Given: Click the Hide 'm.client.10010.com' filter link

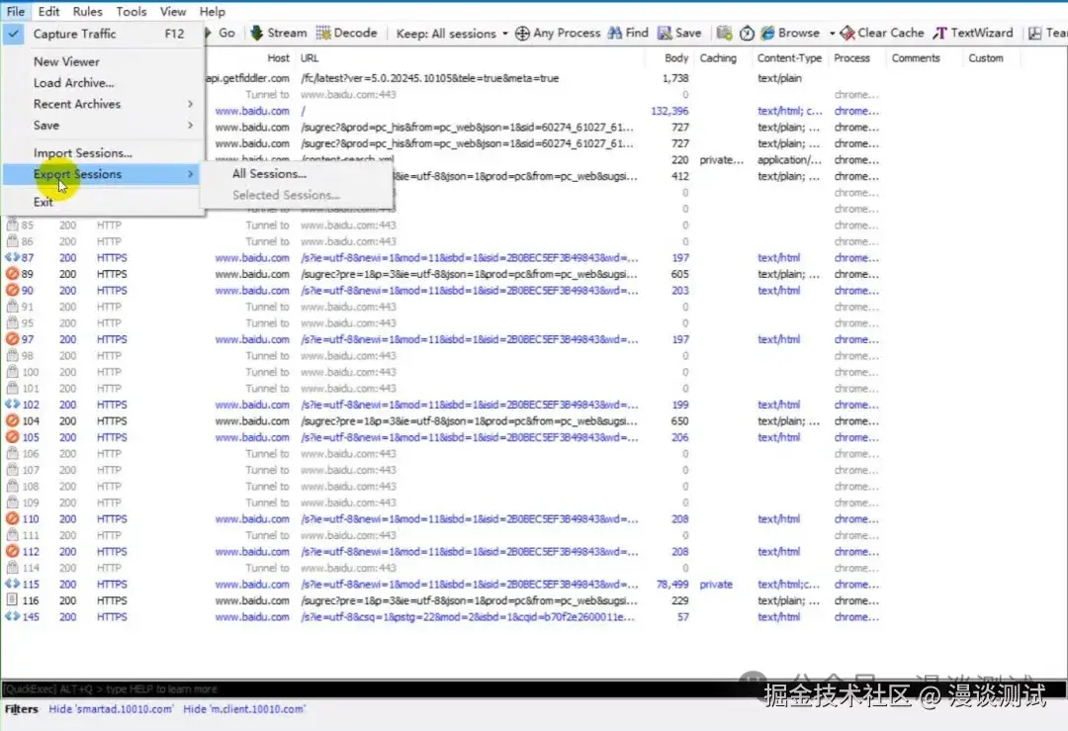Looking at the screenshot, I should pos(244,709).
